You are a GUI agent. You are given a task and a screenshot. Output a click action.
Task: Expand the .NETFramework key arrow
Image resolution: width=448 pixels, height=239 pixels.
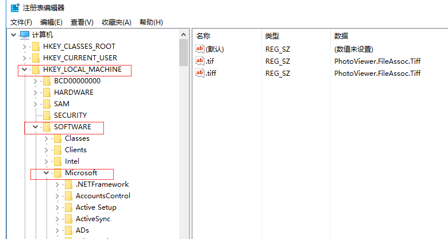(57, 184)
